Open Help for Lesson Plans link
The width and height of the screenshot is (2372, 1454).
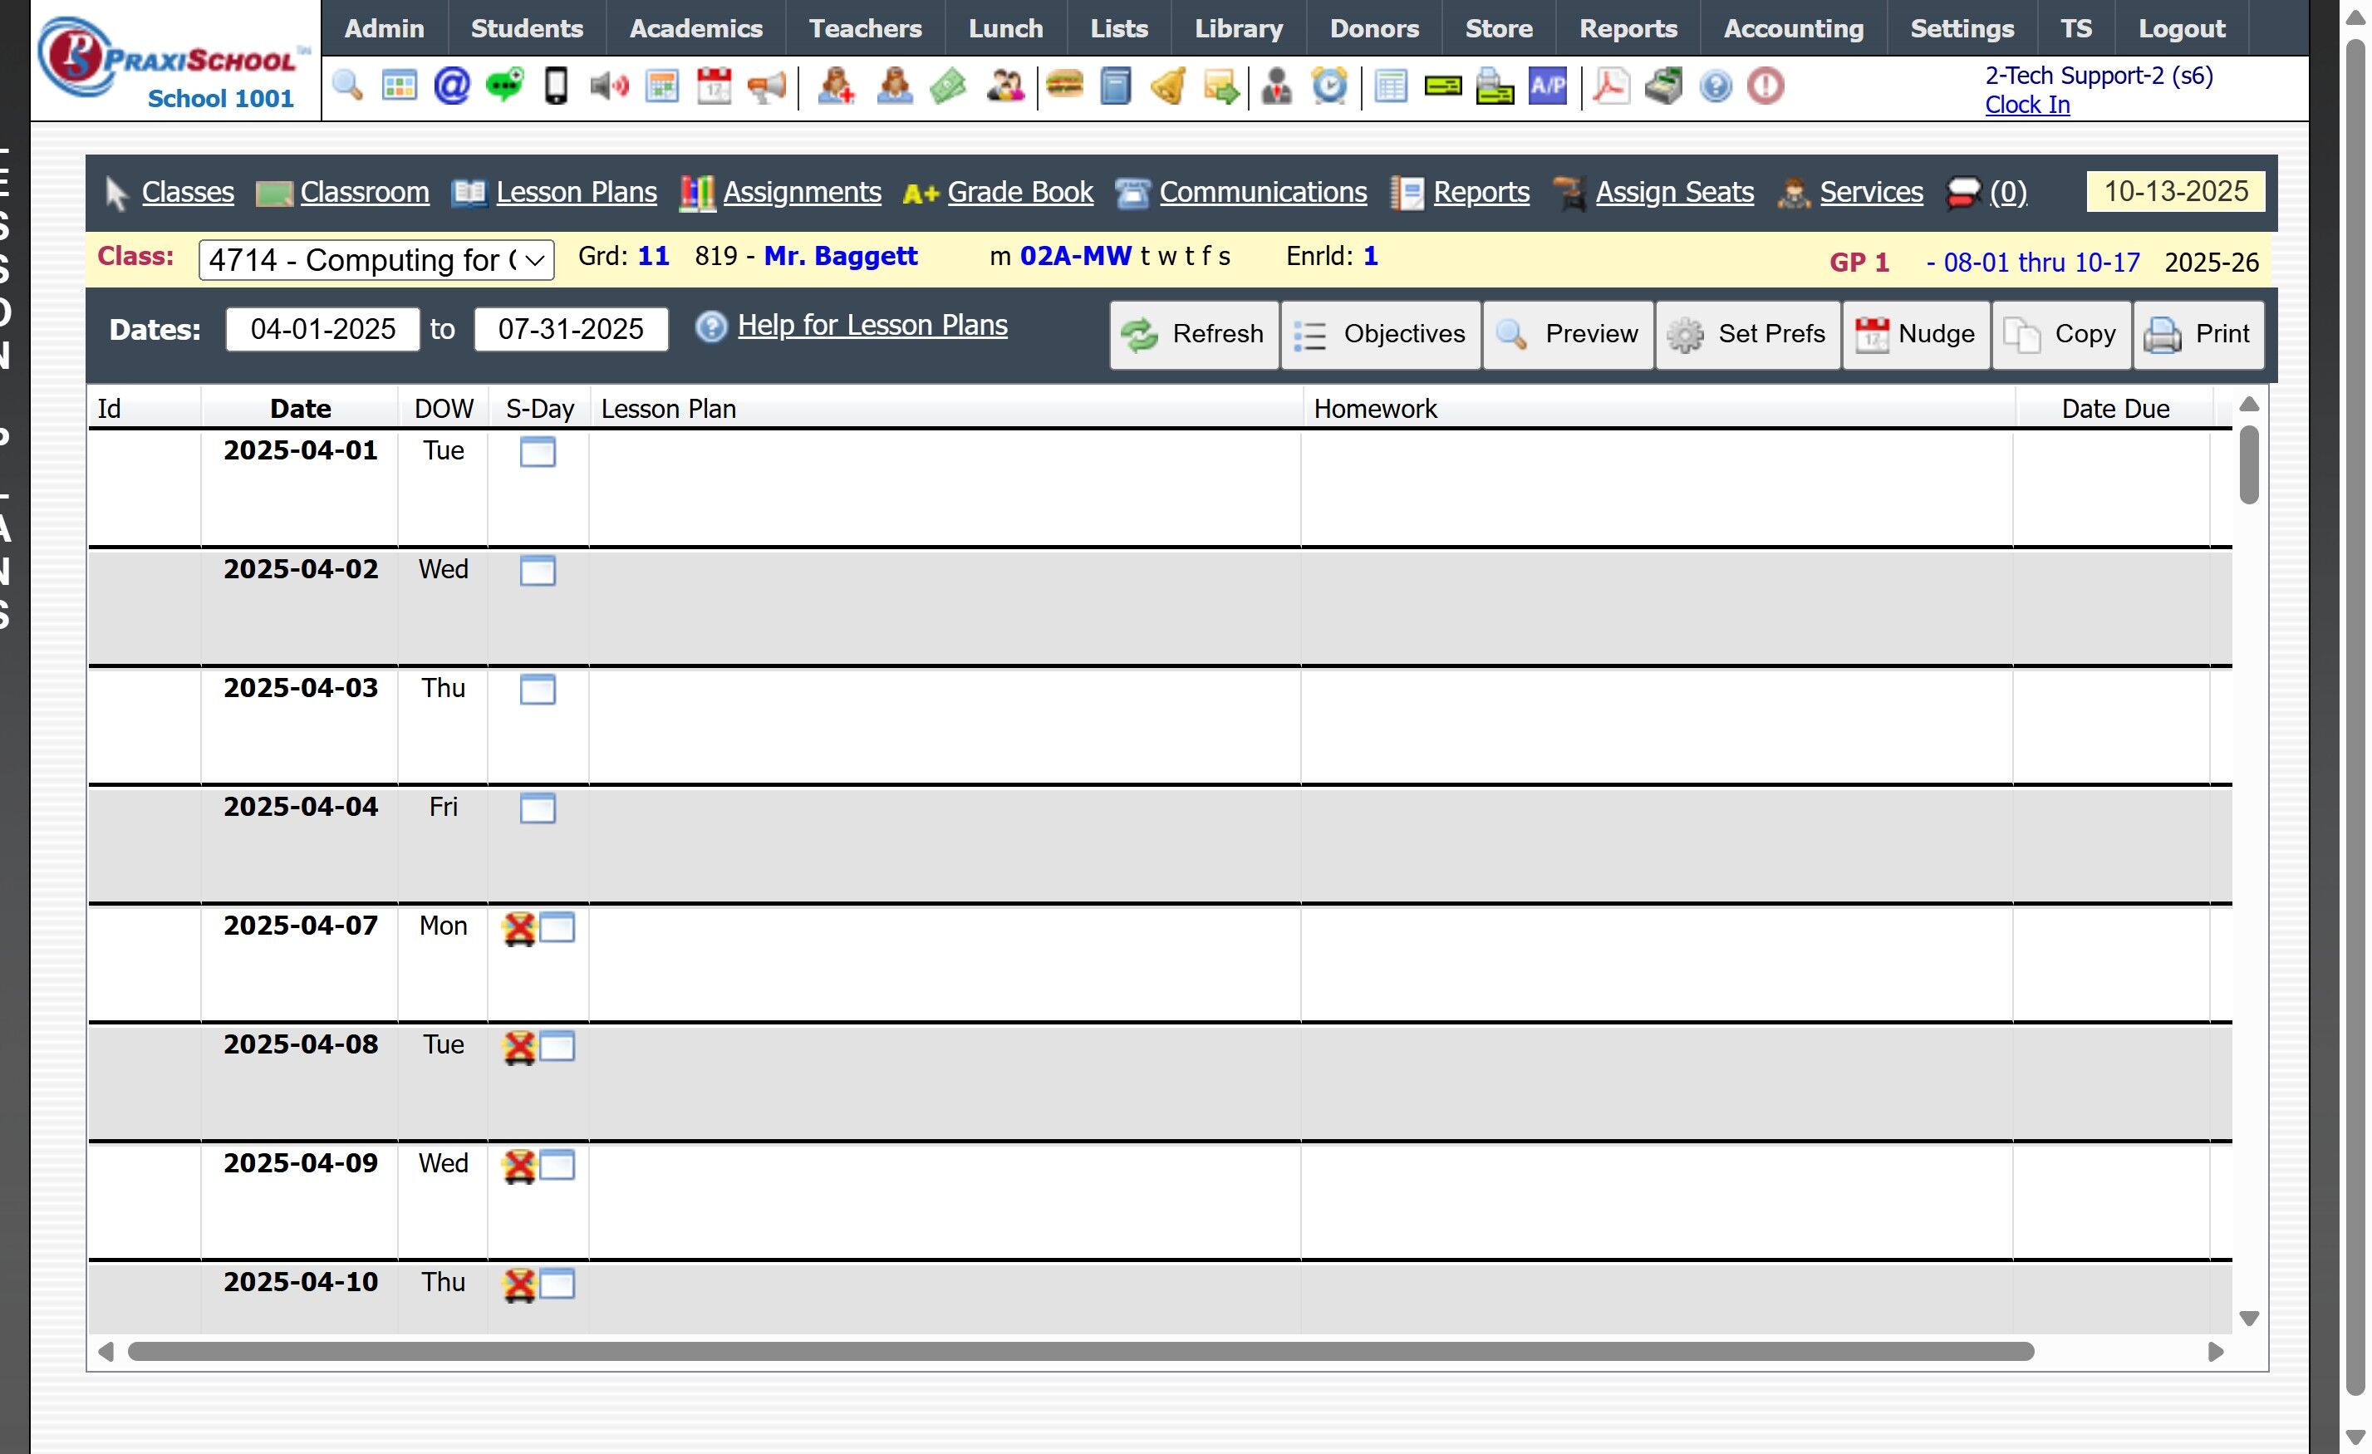872,326
